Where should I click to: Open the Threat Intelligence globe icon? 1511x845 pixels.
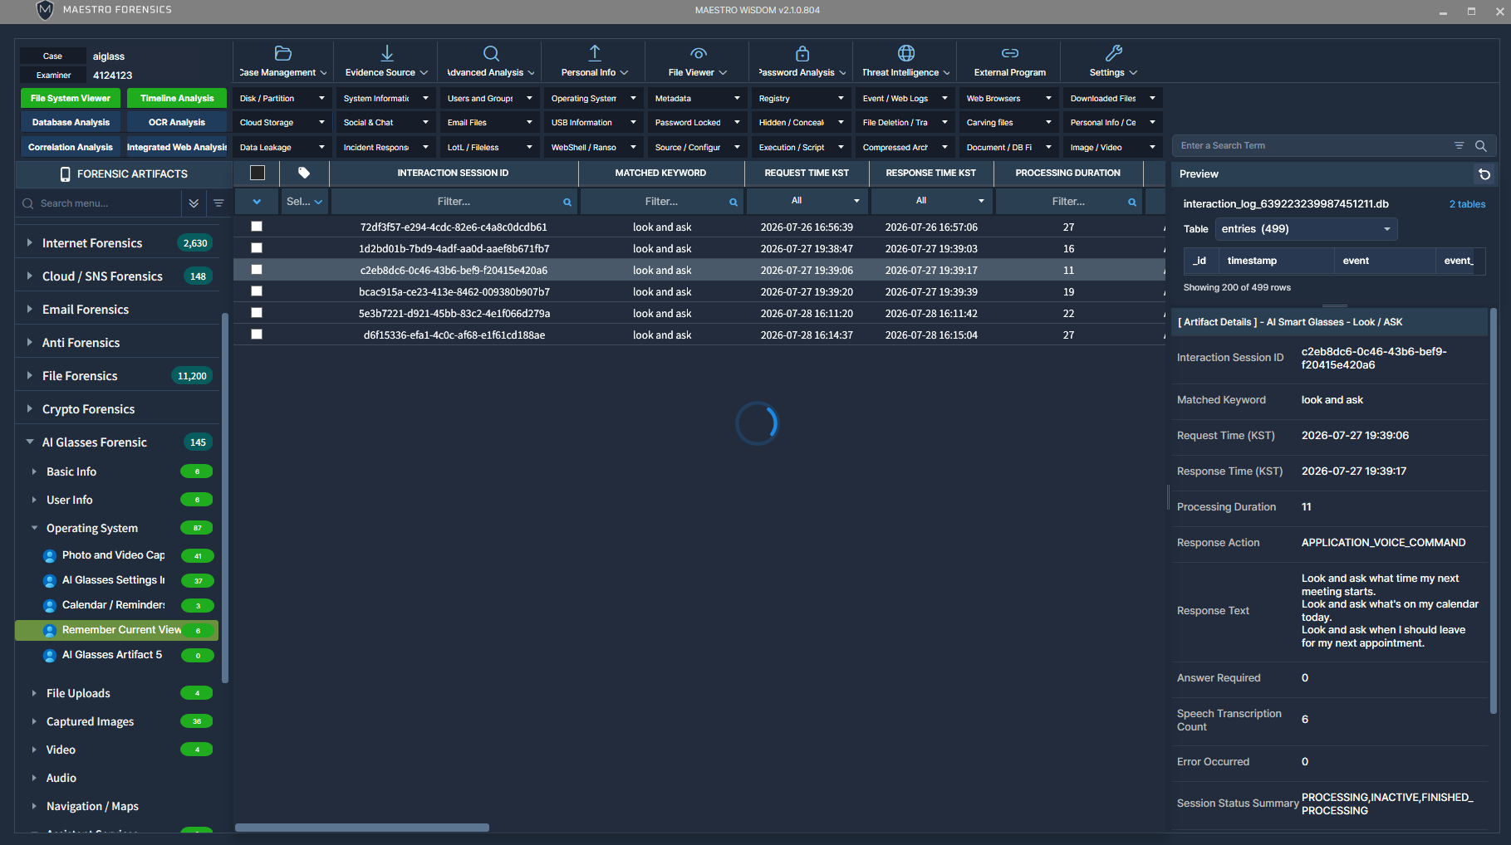(x=906, y=53)
